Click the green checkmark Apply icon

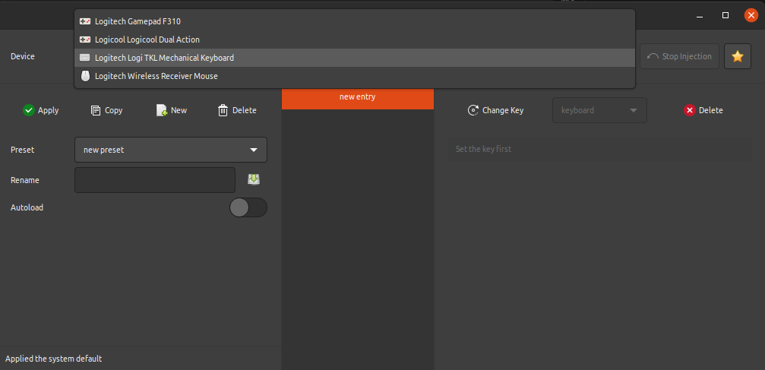click(29, 110)
